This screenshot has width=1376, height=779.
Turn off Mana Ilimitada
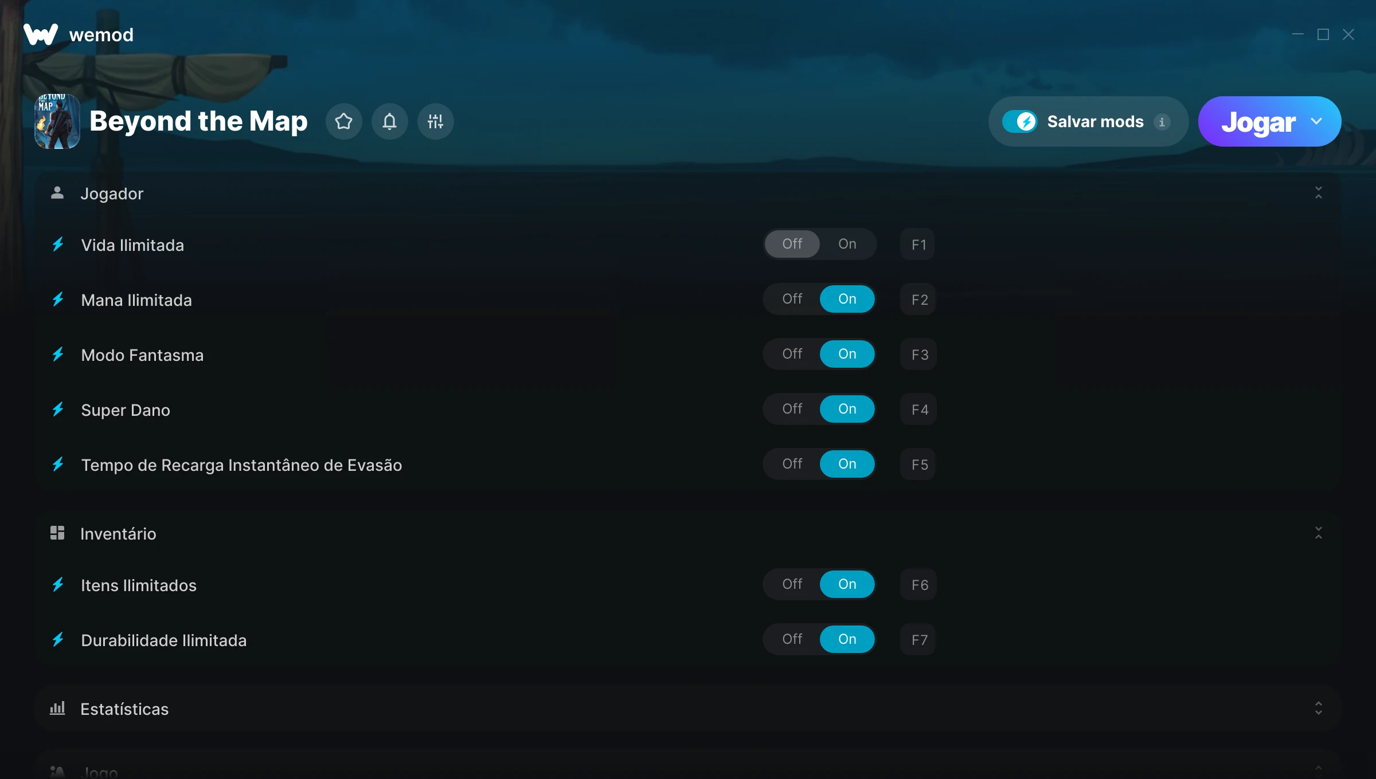point(792,299)
